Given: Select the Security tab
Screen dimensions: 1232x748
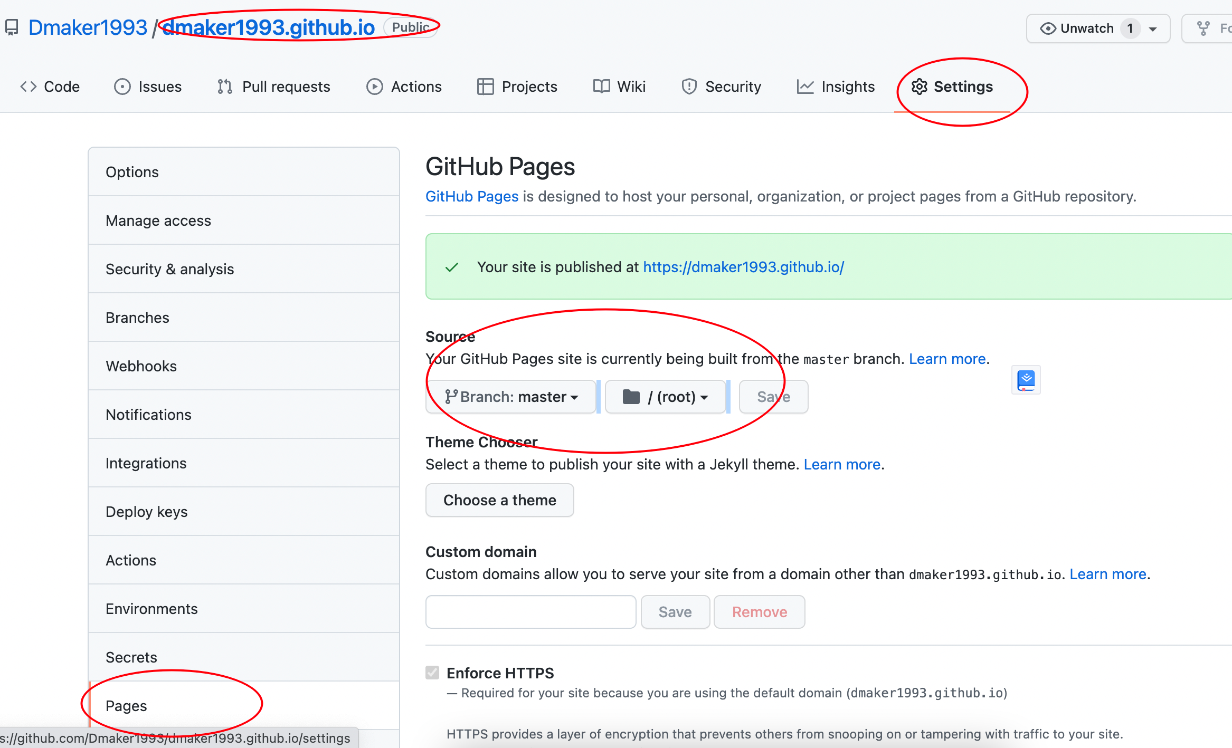Looking at the screenshot, I should (x=721, y=87).
